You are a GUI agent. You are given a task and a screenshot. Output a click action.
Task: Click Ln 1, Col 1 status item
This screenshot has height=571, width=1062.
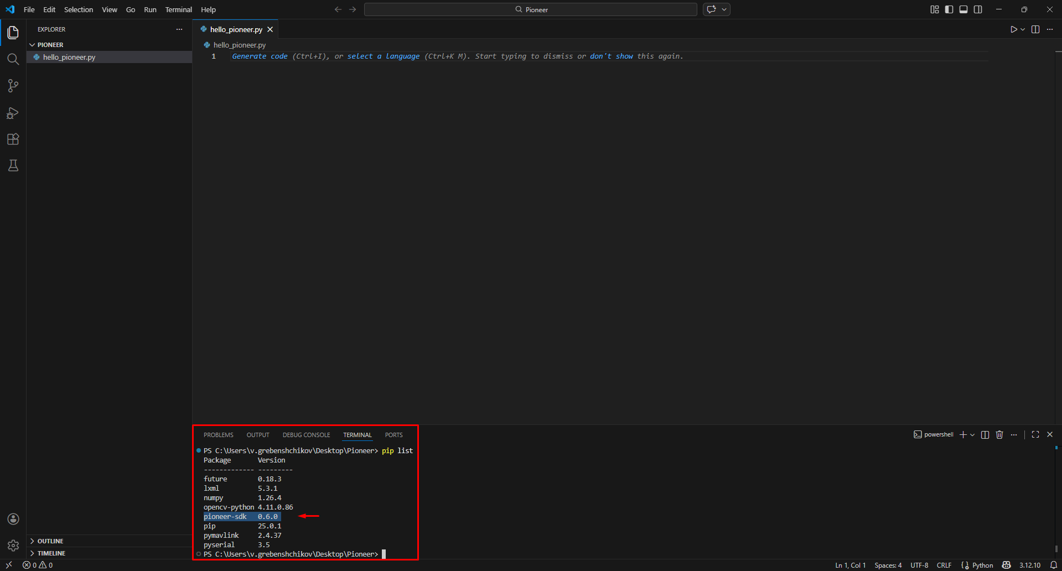[851, 565]
